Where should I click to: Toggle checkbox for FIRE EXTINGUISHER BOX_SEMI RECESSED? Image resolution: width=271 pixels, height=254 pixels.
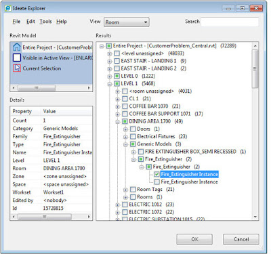(x=141, y=152)
